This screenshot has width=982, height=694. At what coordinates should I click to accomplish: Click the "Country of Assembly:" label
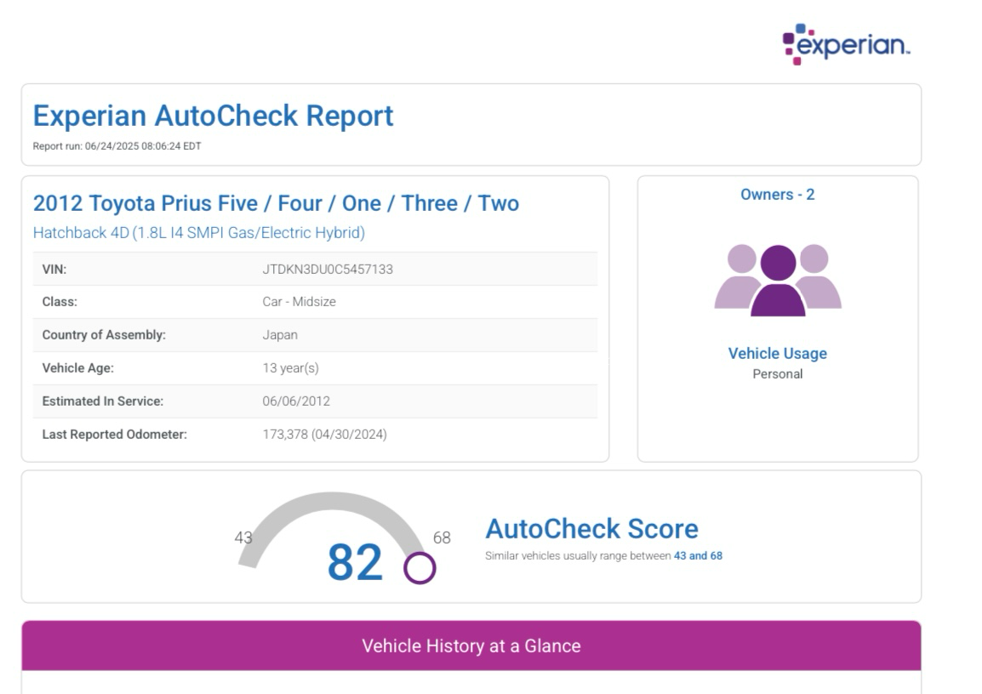click(x=104, y=335)
